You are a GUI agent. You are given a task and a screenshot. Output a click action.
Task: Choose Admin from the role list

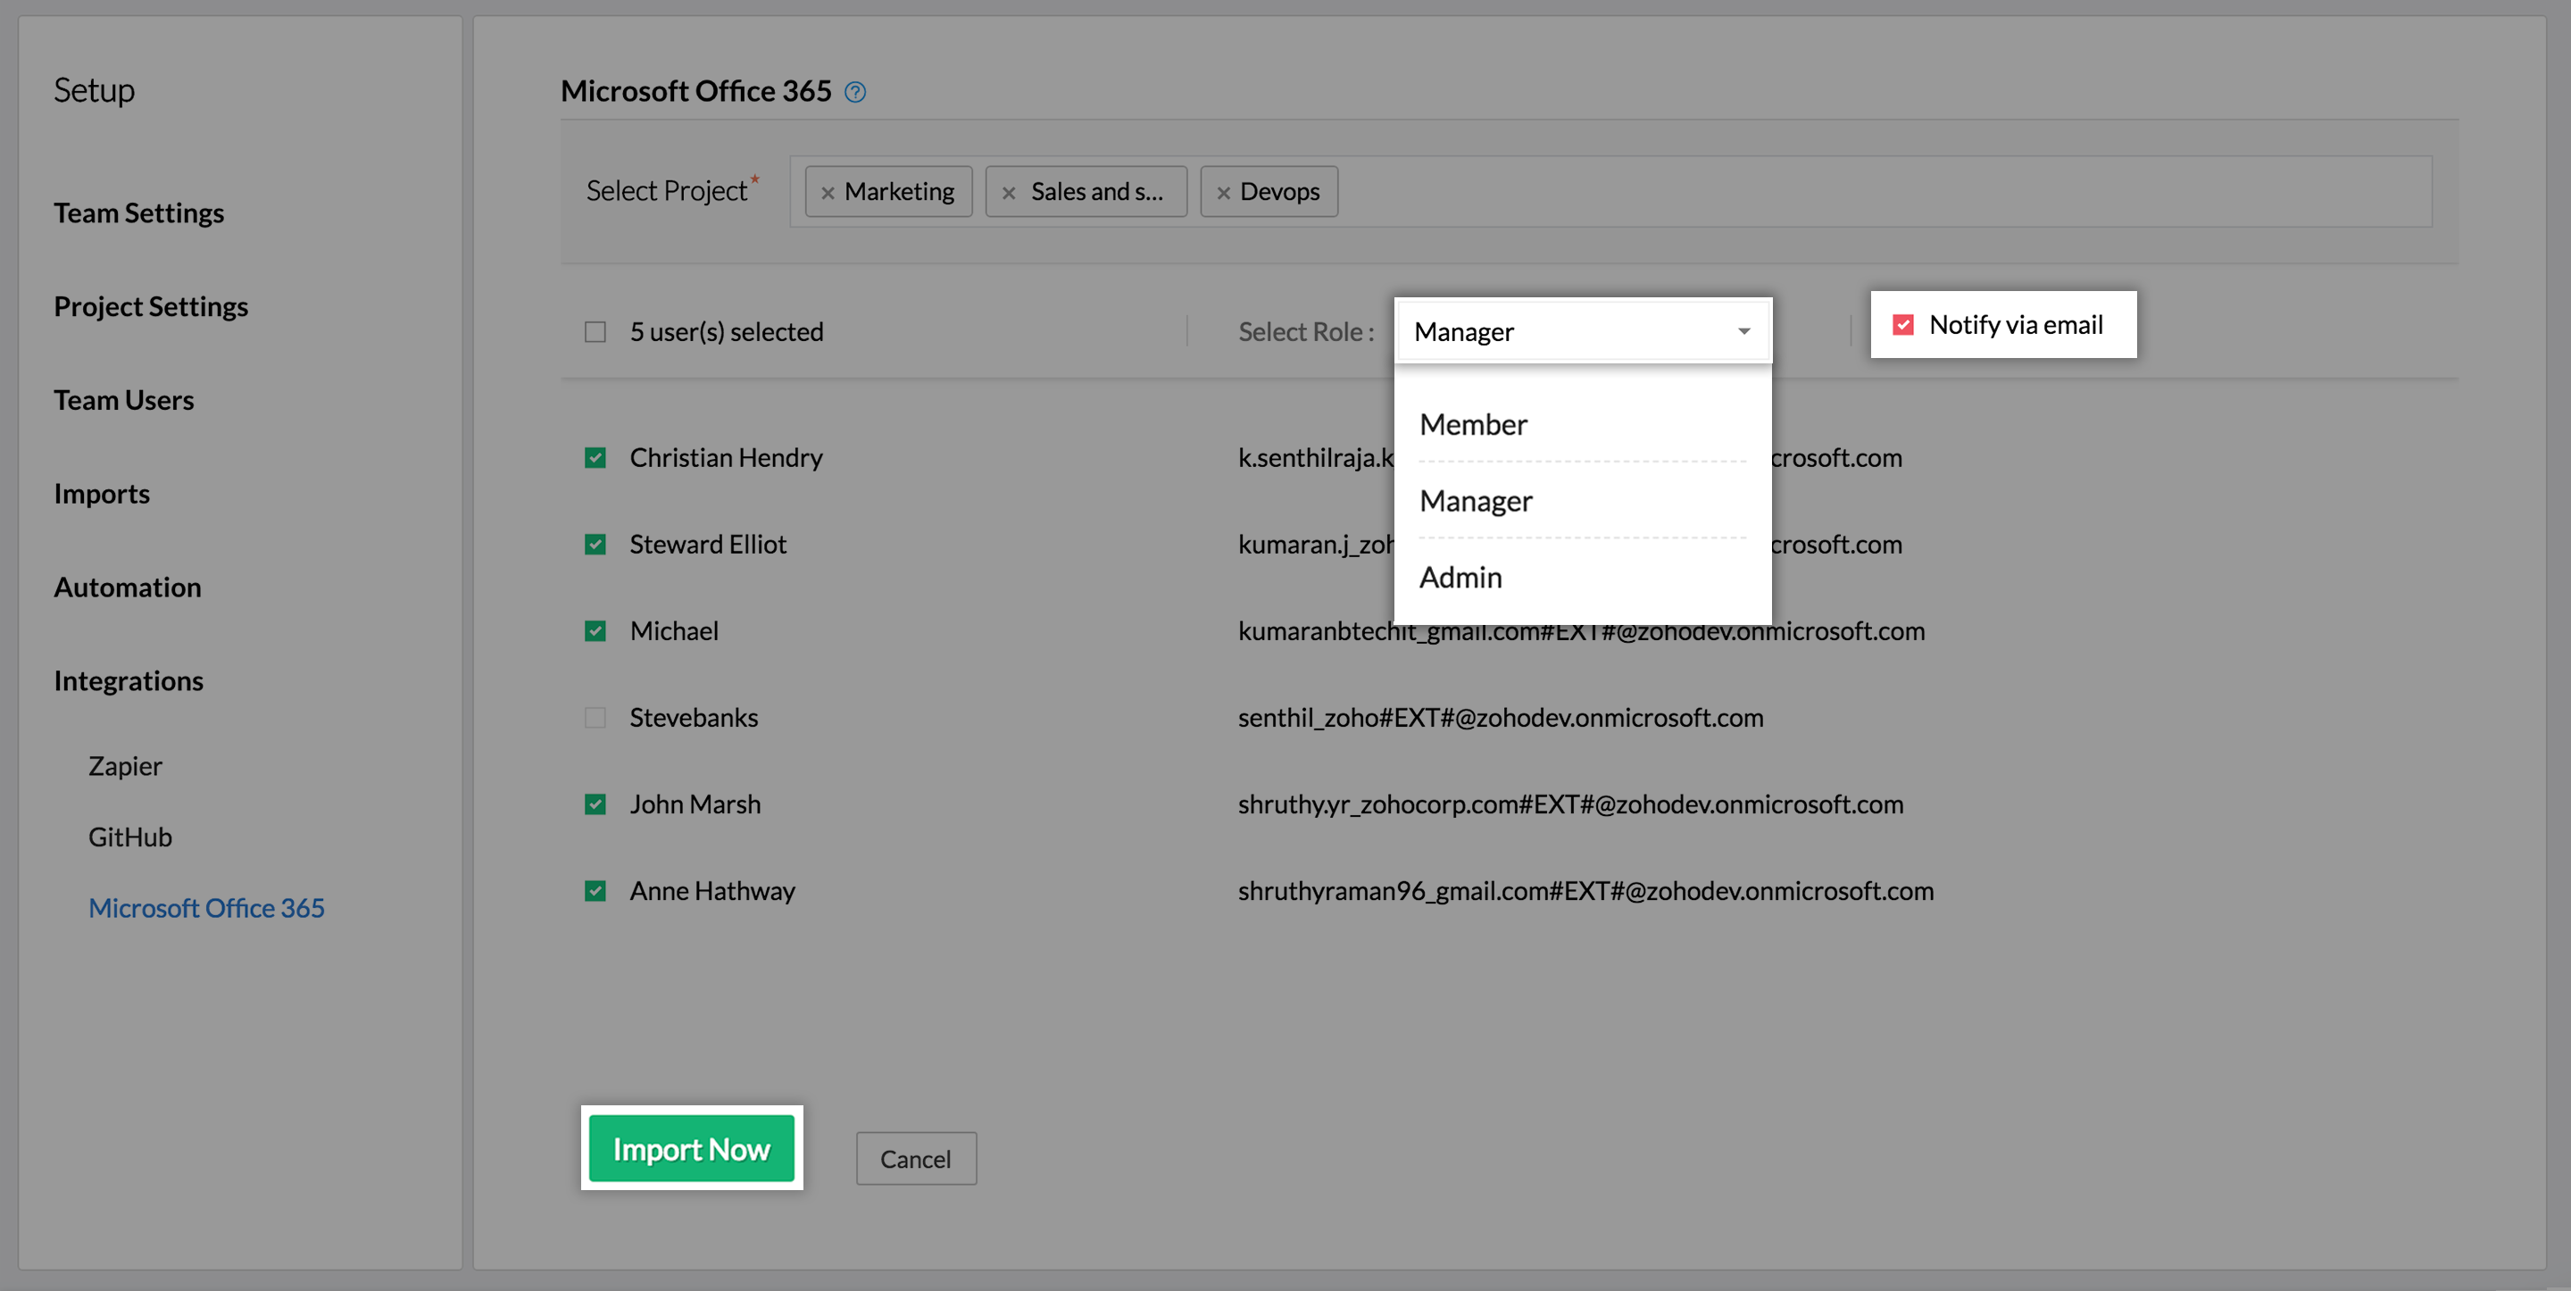click(x=1460, y=577)
